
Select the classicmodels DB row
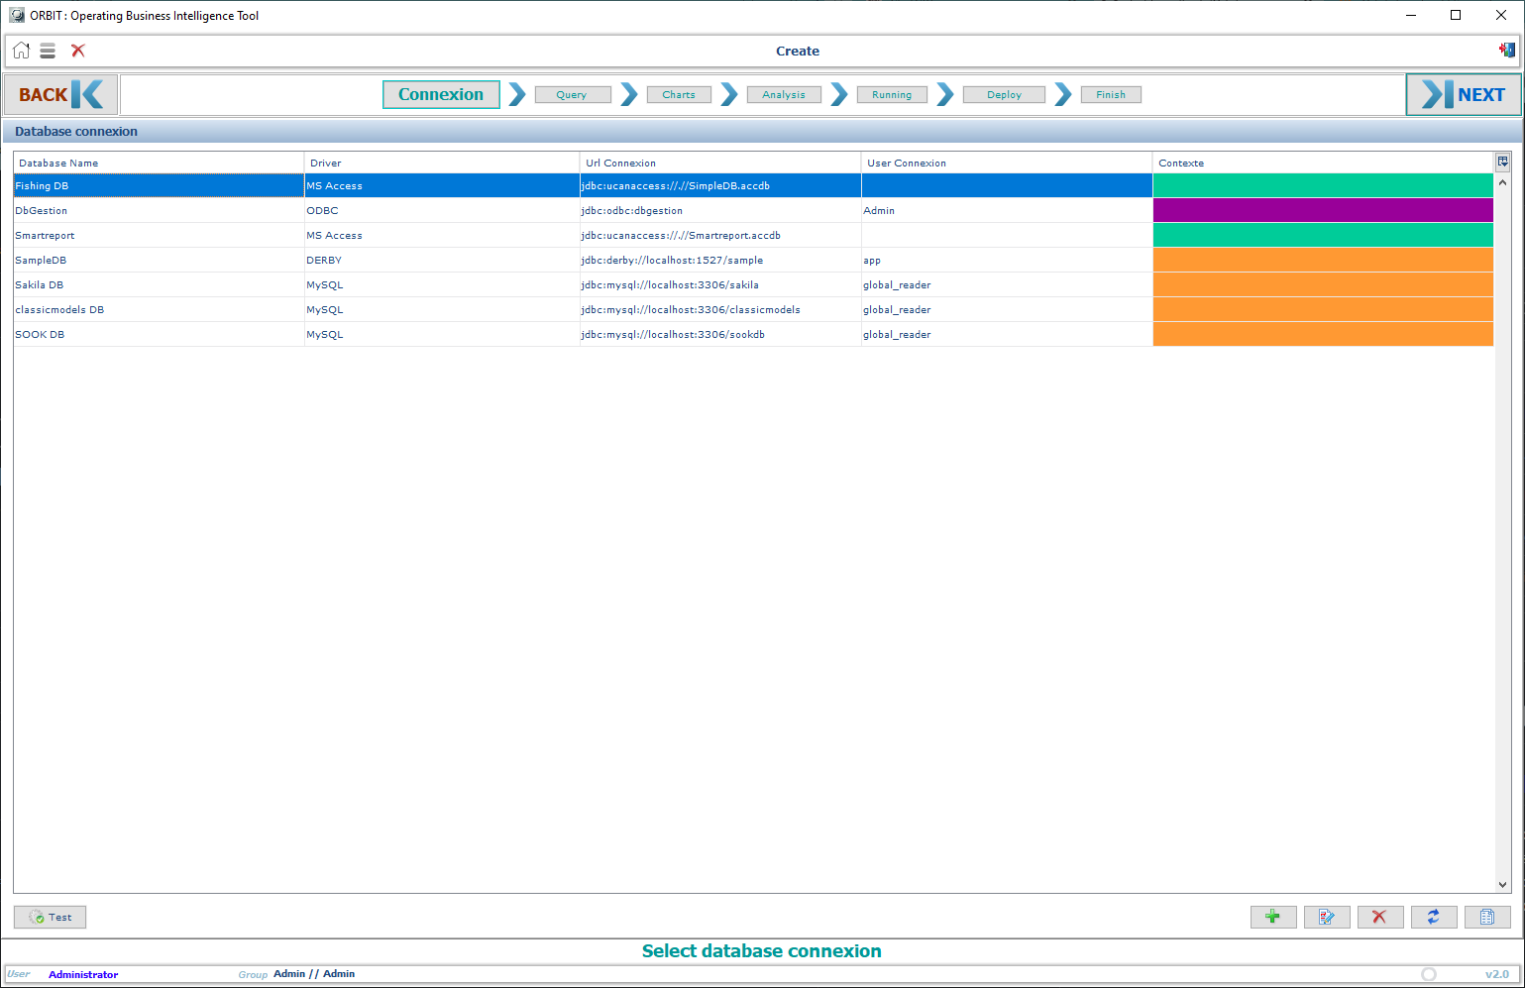click(x=753, y=309)
